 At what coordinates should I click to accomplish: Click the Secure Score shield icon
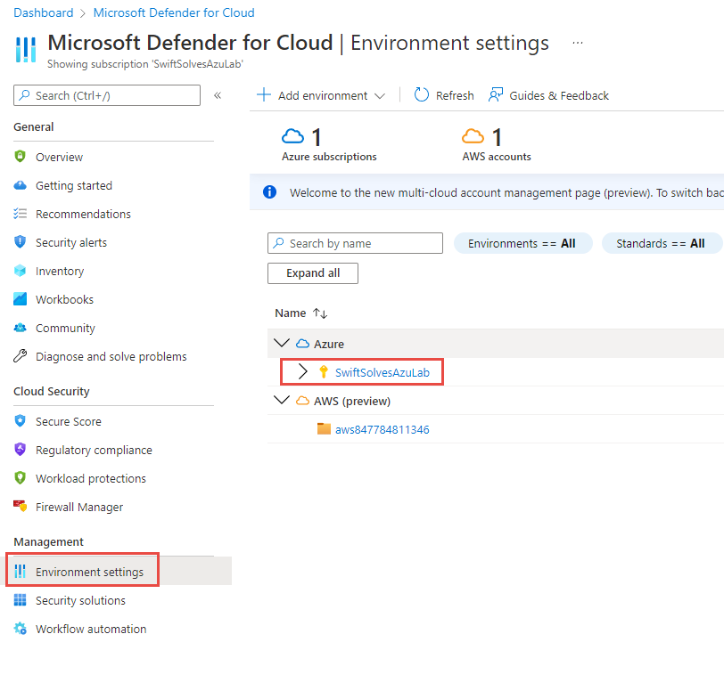point(20,421)
